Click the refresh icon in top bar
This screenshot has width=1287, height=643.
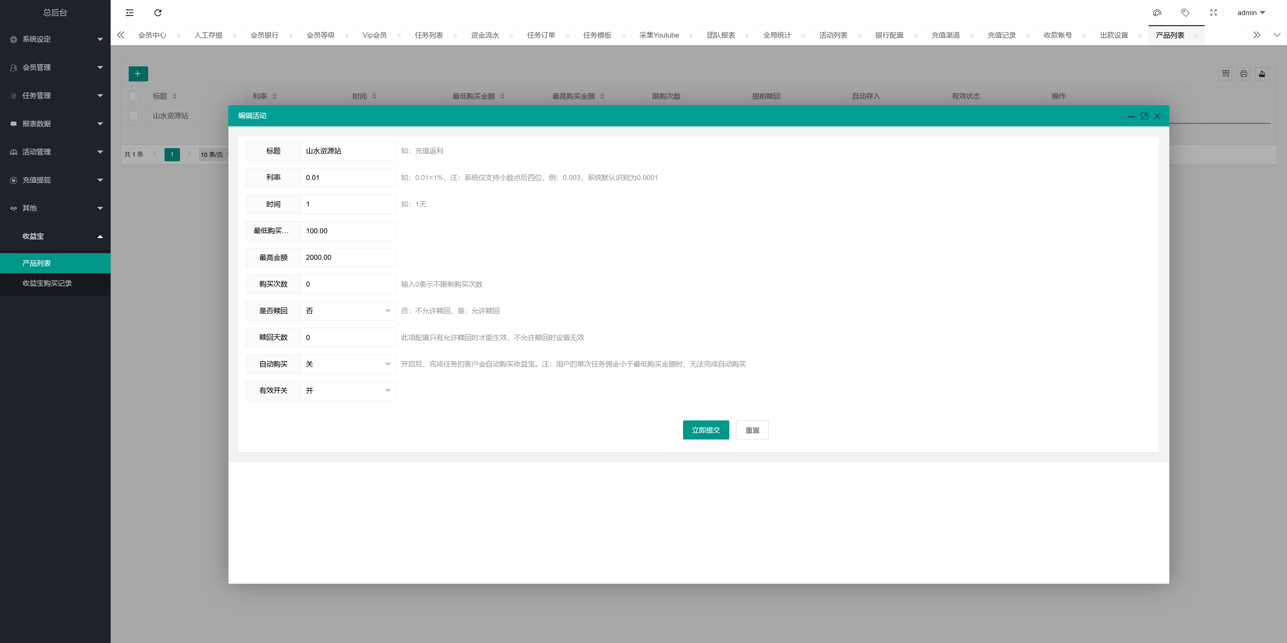coord(158,12)
